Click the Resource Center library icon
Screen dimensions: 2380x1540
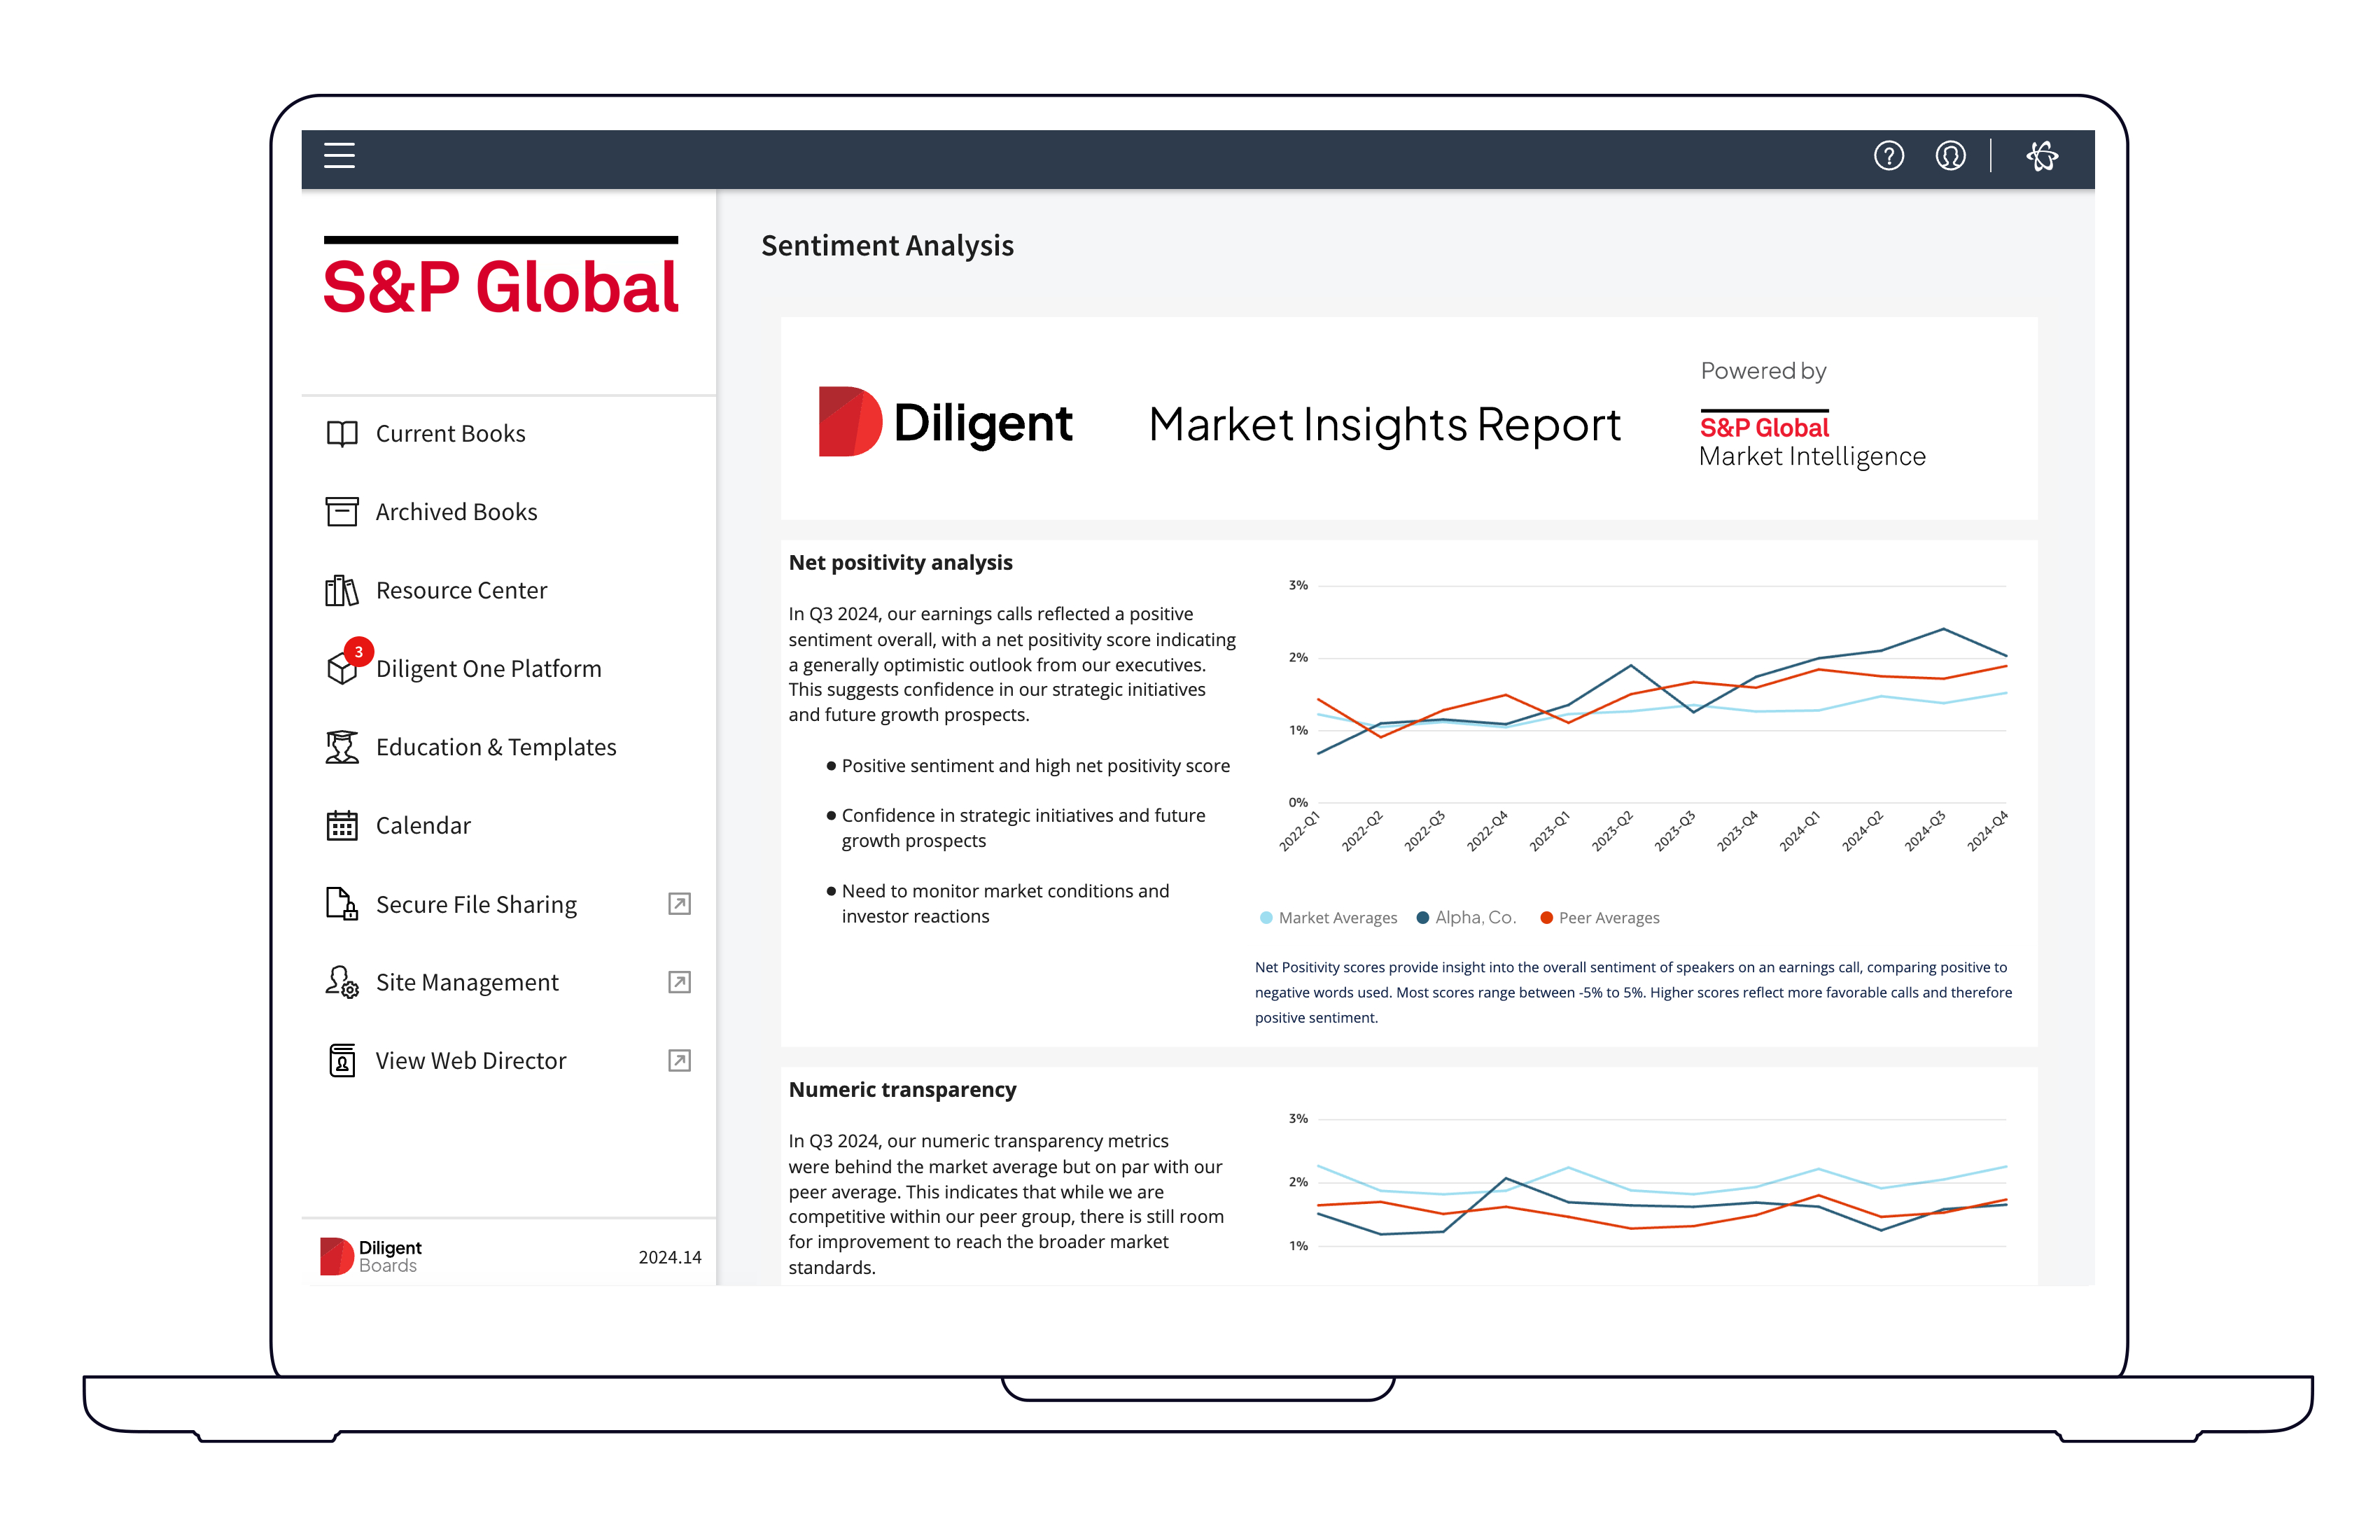pyautogui.click(x=342, y=591)
